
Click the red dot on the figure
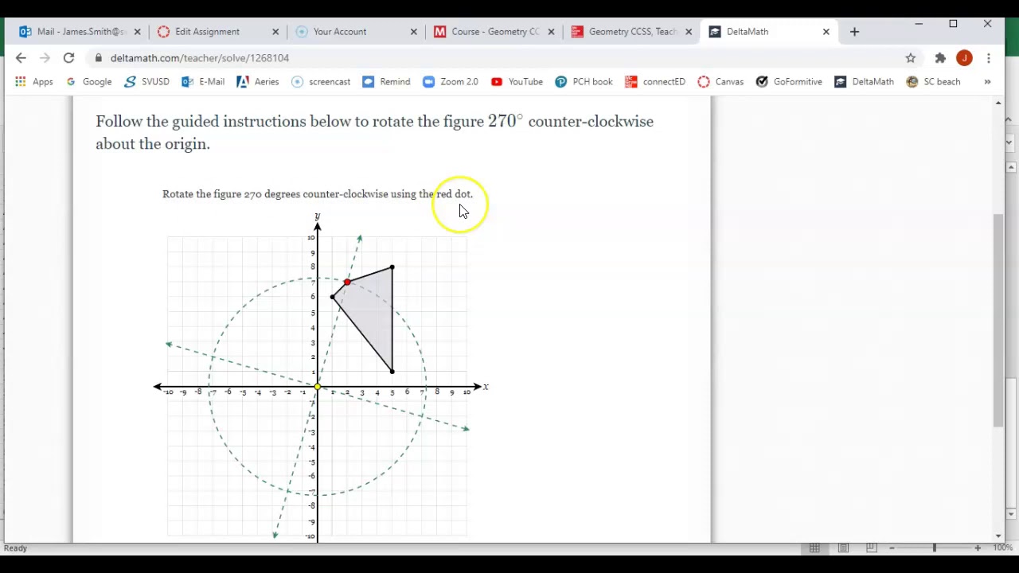coord(347,283)
